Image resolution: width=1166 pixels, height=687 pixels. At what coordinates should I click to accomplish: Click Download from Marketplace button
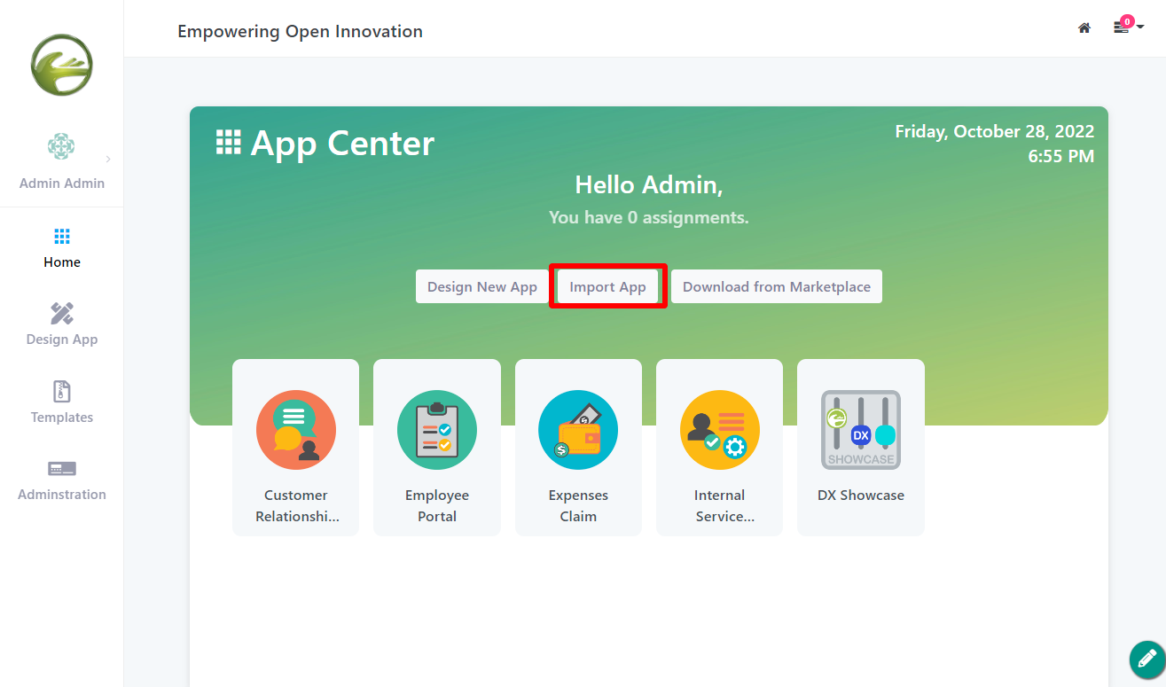776,286
